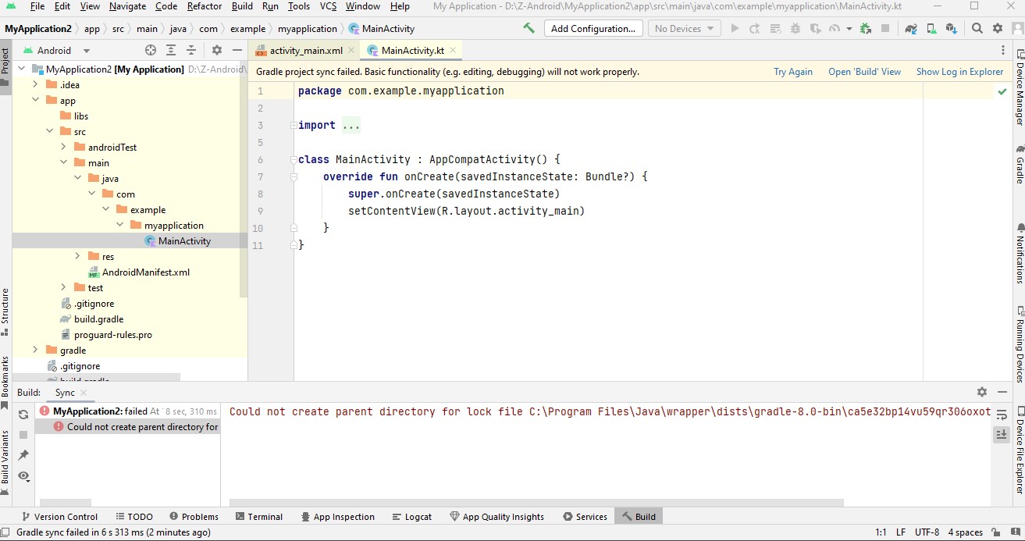This screenshot has height=541, width=1025.
Task: Toggle pin tab in Build panel
Action: coord(23,455)
